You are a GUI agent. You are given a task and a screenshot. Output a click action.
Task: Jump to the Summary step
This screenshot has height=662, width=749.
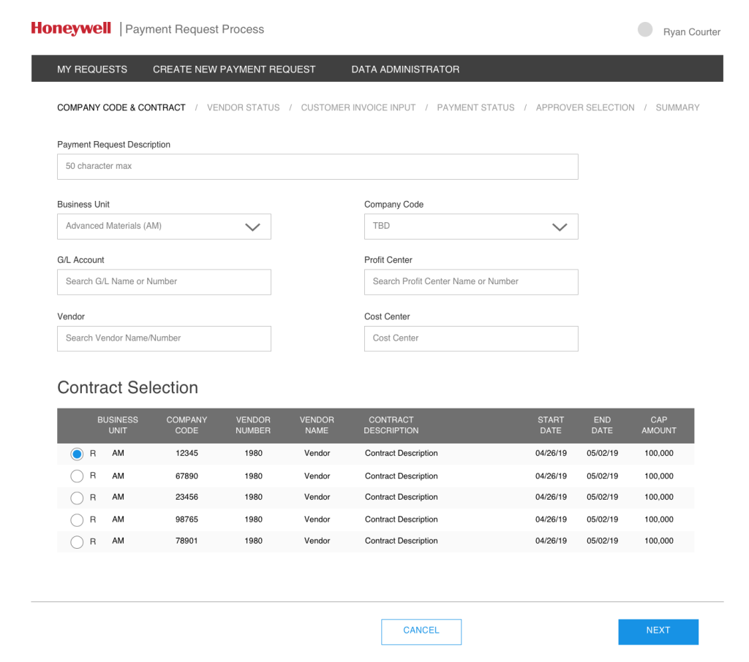click(677, 107)
